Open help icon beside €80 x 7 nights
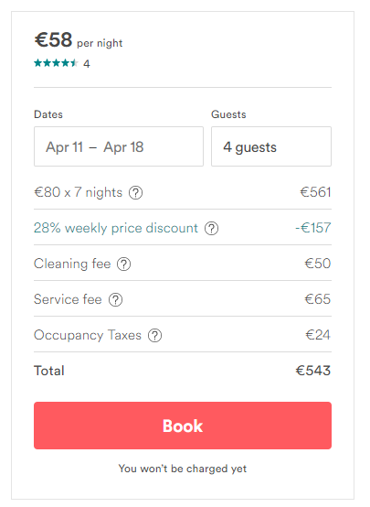 [x=135, y=193]
